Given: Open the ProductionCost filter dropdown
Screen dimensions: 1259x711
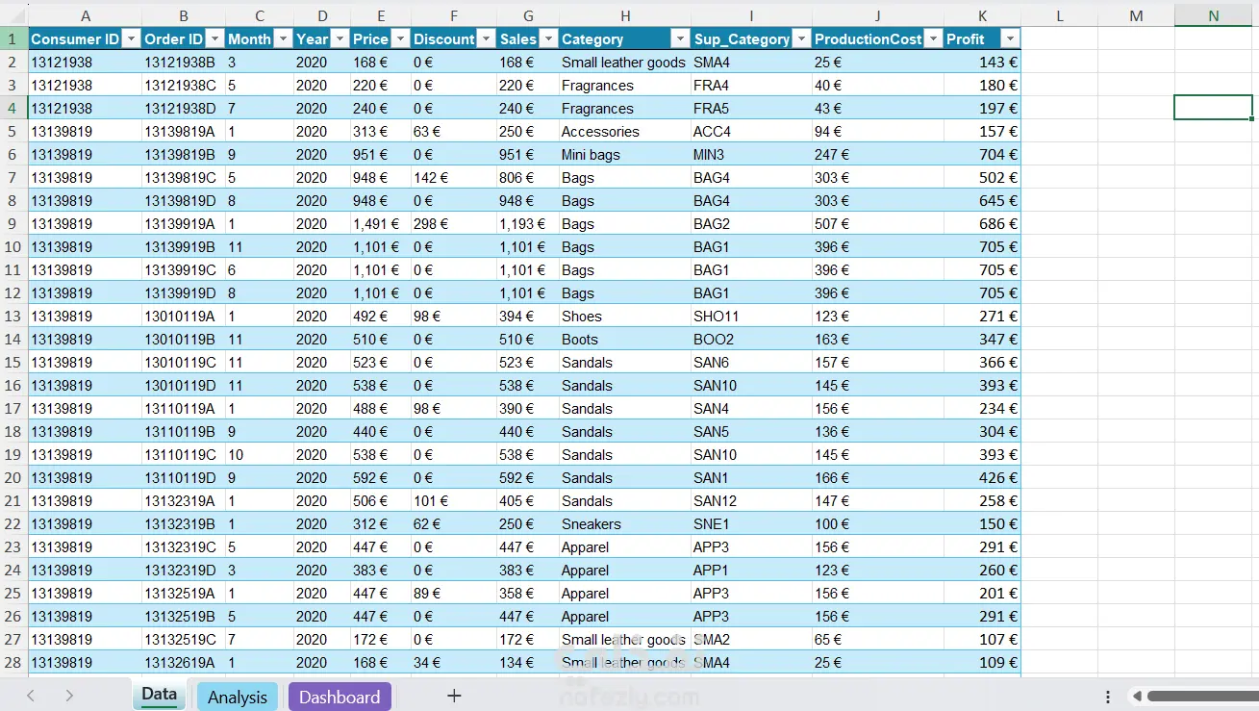Looking at the screenshot, I should (933, 39).
